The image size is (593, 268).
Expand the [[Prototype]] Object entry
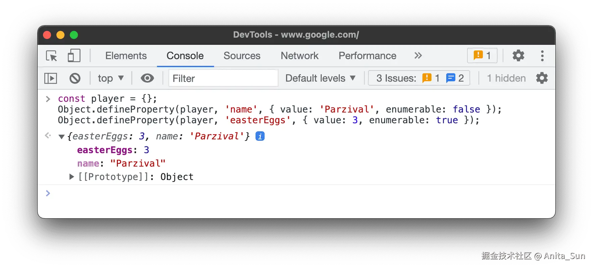71,177
